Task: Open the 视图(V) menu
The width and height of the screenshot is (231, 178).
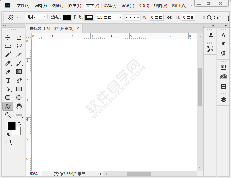Action: point(160,6)
